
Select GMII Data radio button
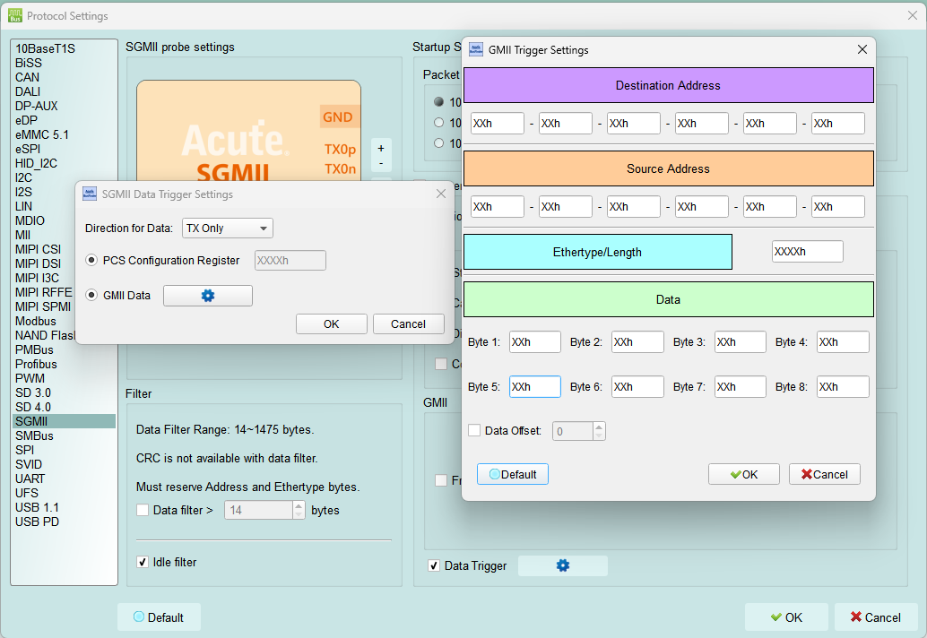point(91,295)
